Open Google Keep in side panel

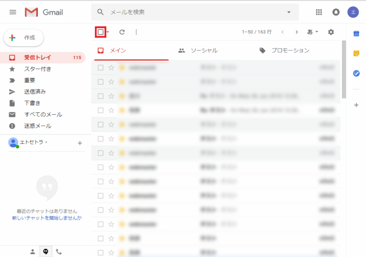coord(356,53)
